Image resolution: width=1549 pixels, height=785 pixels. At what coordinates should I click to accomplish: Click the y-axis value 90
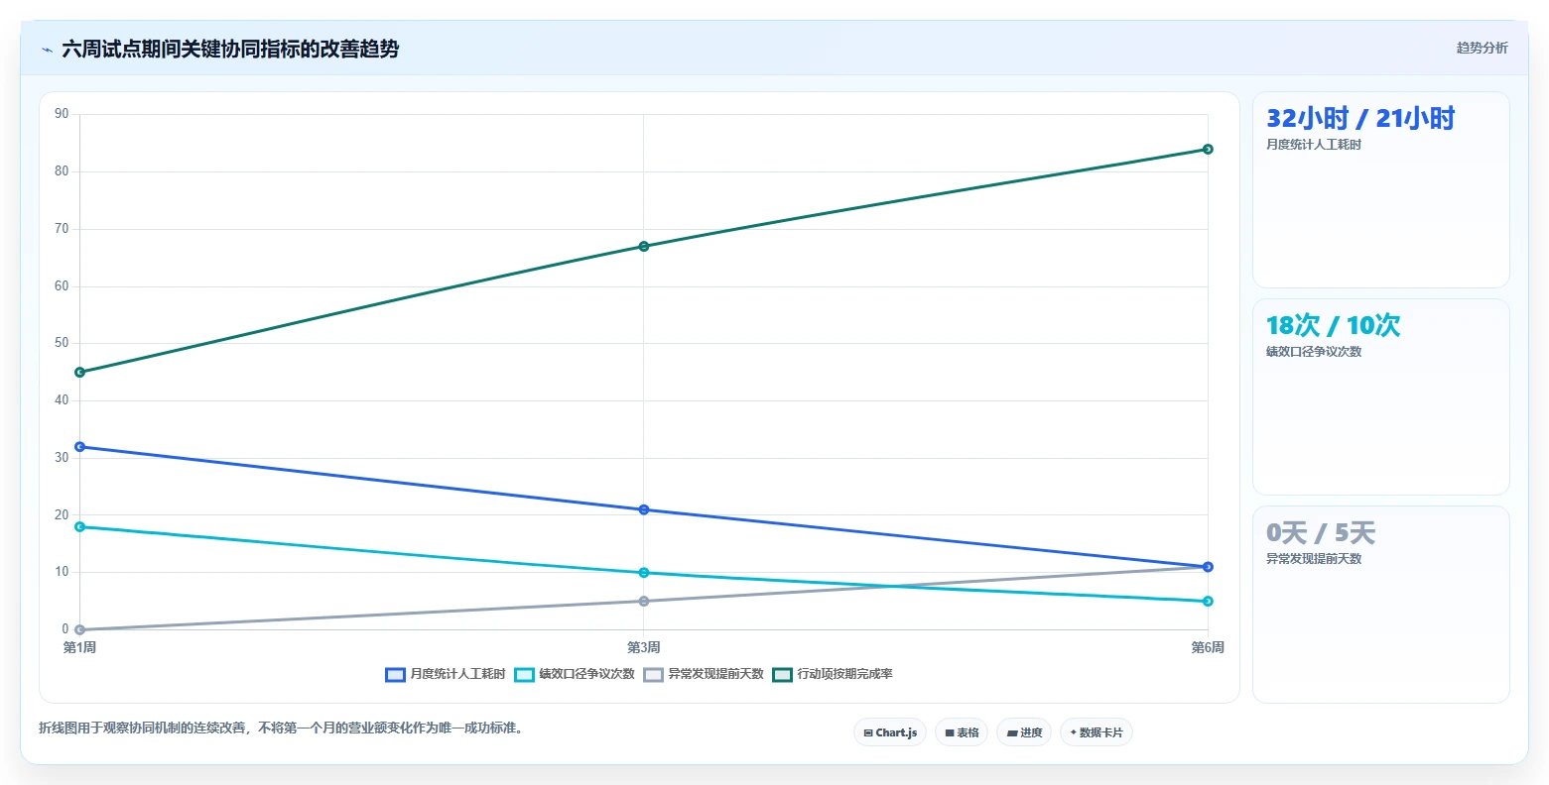62,114
